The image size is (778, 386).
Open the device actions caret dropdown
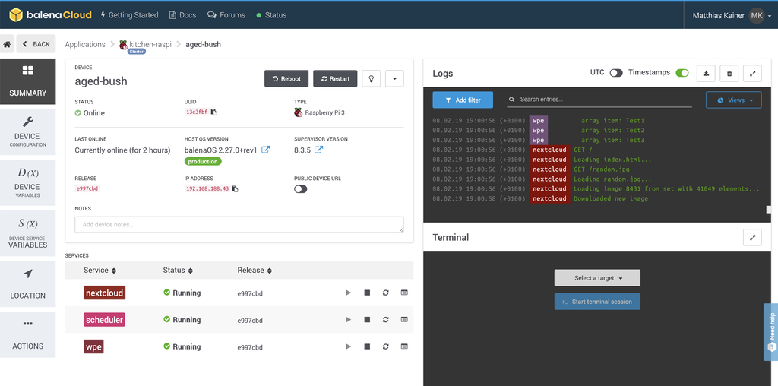click(x=394, y=78)
